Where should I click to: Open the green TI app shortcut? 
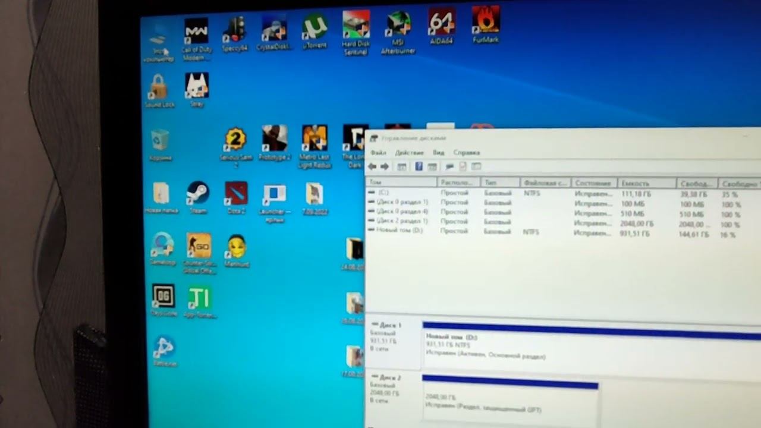199,303
